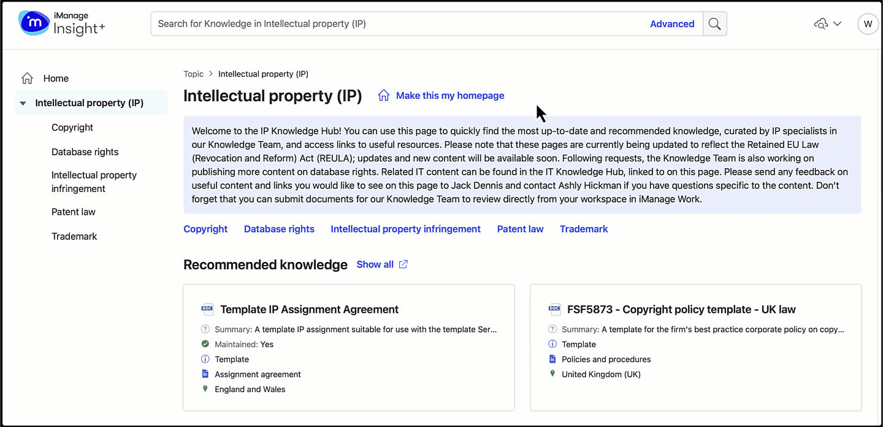Click the info icon next to Template label

coord(205,359)
